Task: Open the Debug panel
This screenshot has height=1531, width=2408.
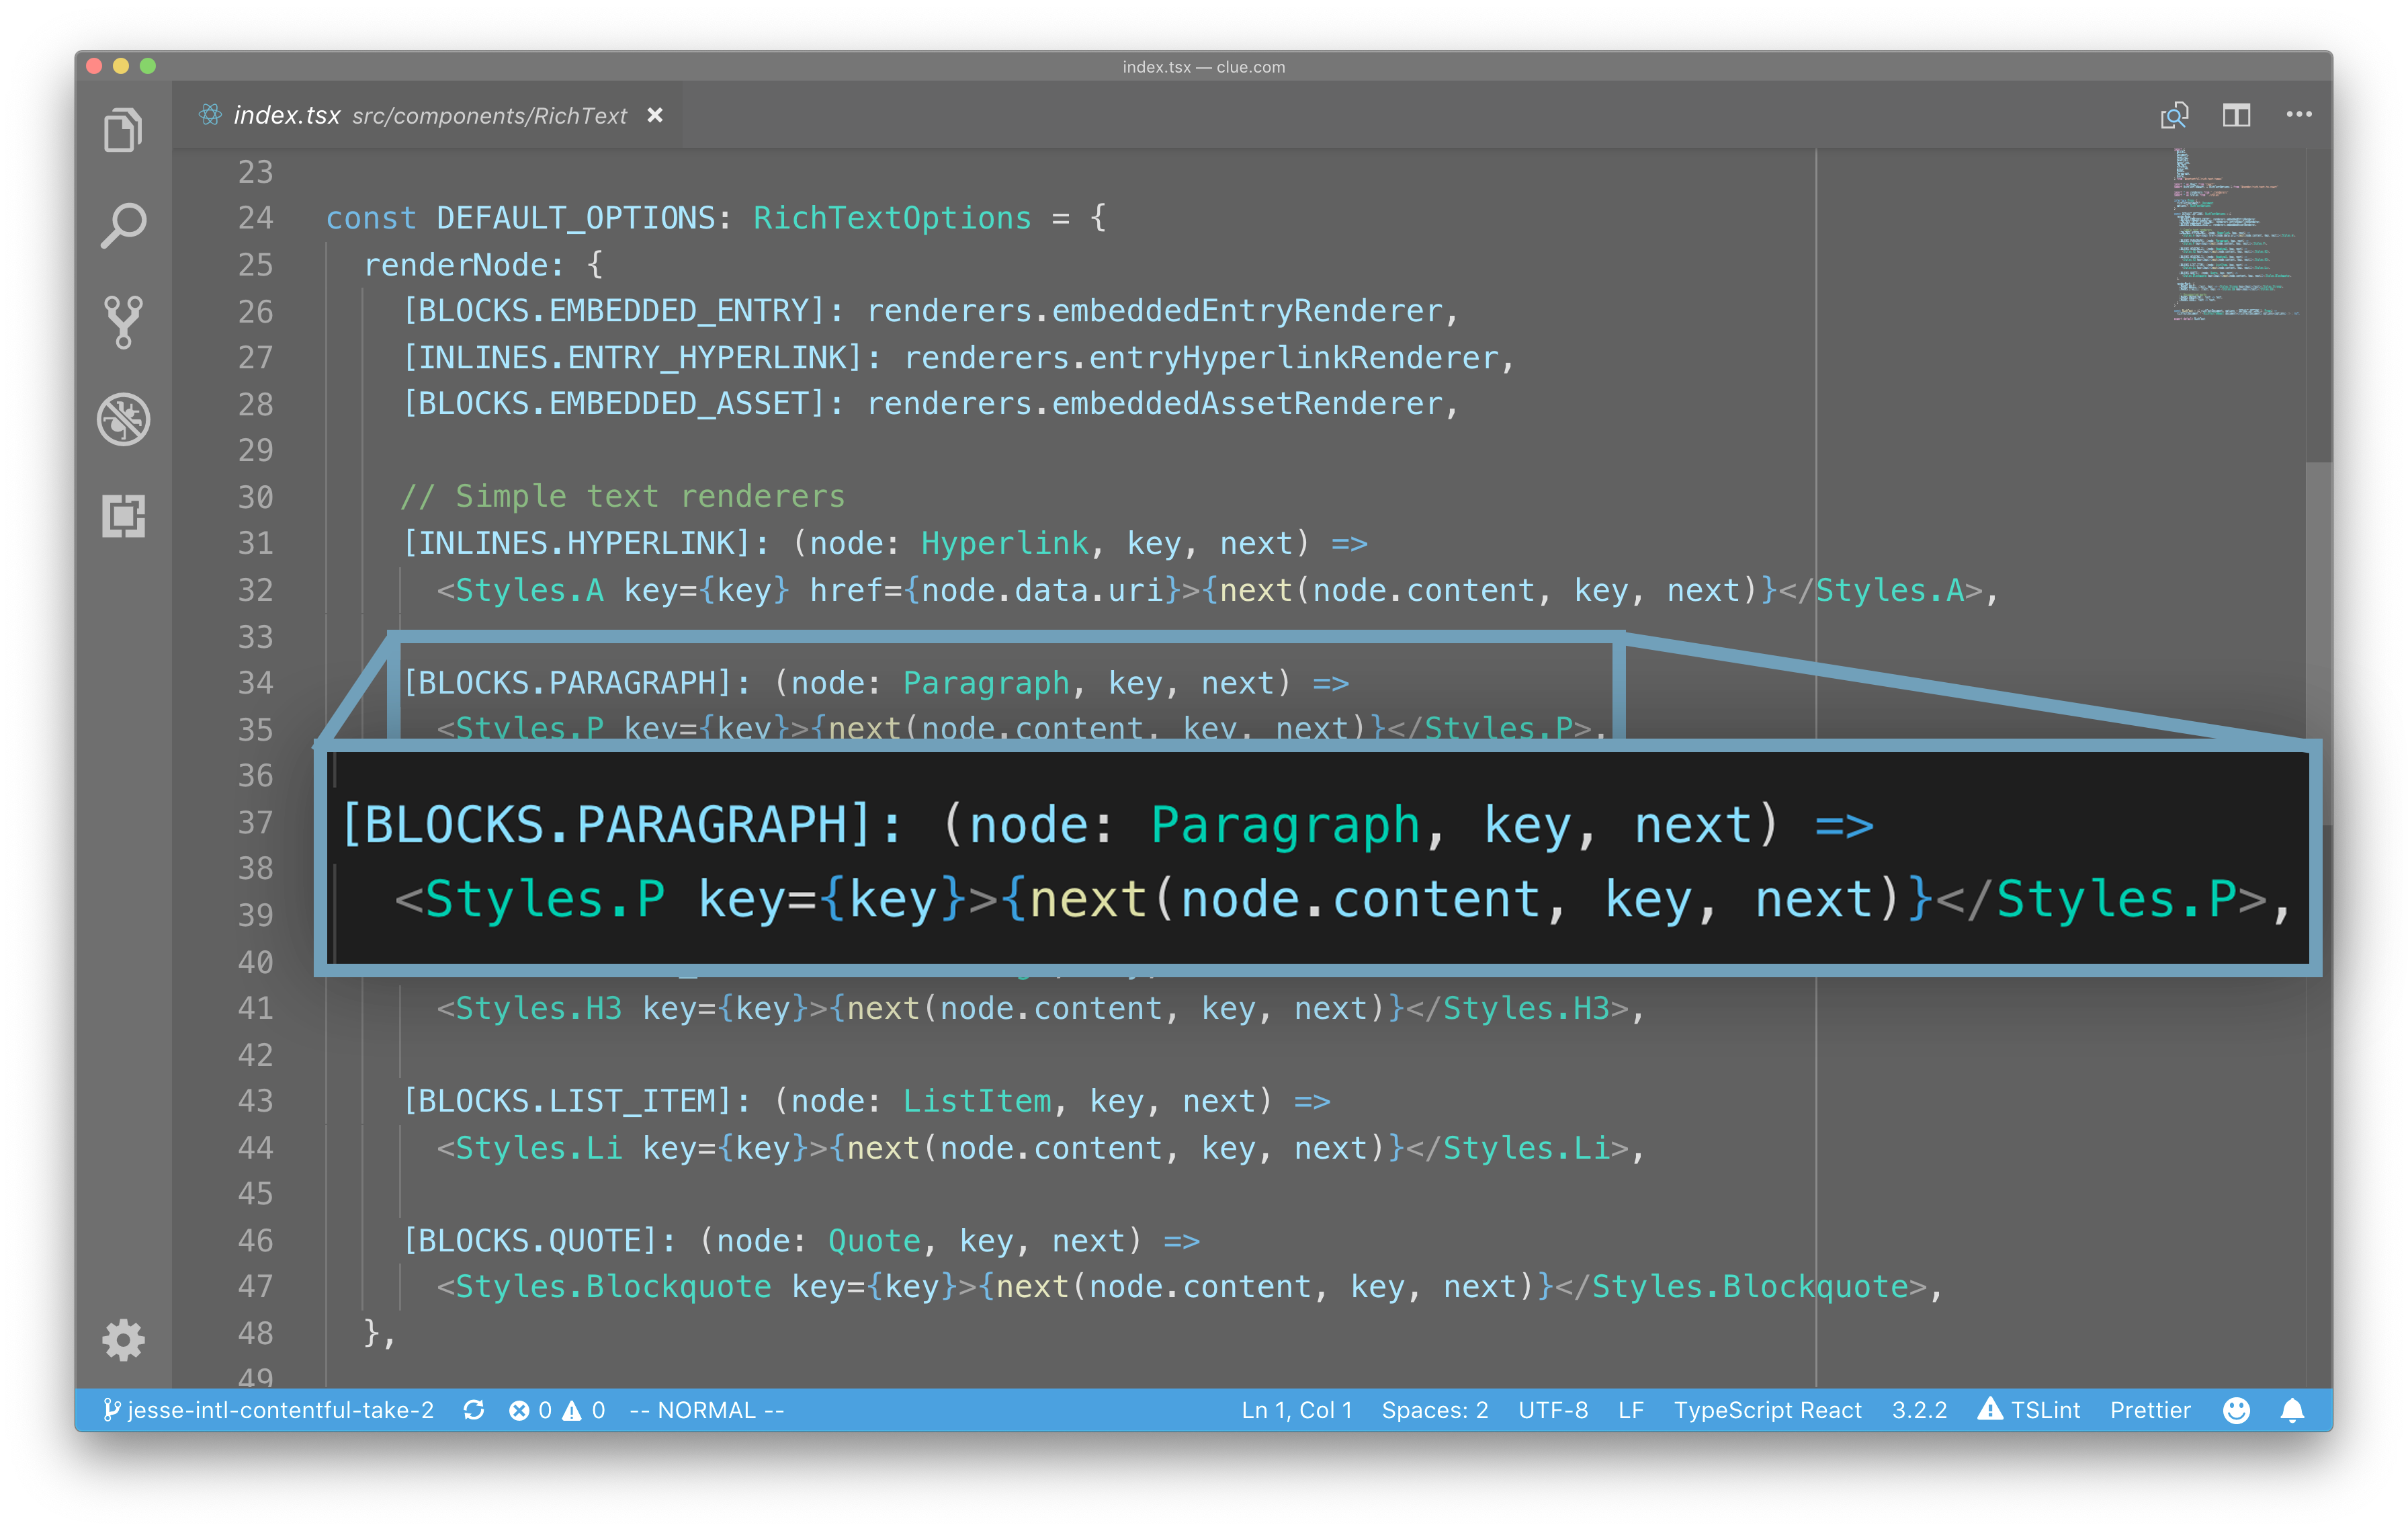Action: click(x=123, y=419)
